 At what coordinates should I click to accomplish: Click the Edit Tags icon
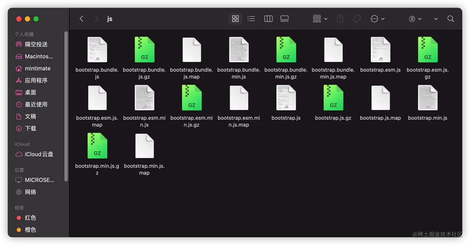click(357, 19)
